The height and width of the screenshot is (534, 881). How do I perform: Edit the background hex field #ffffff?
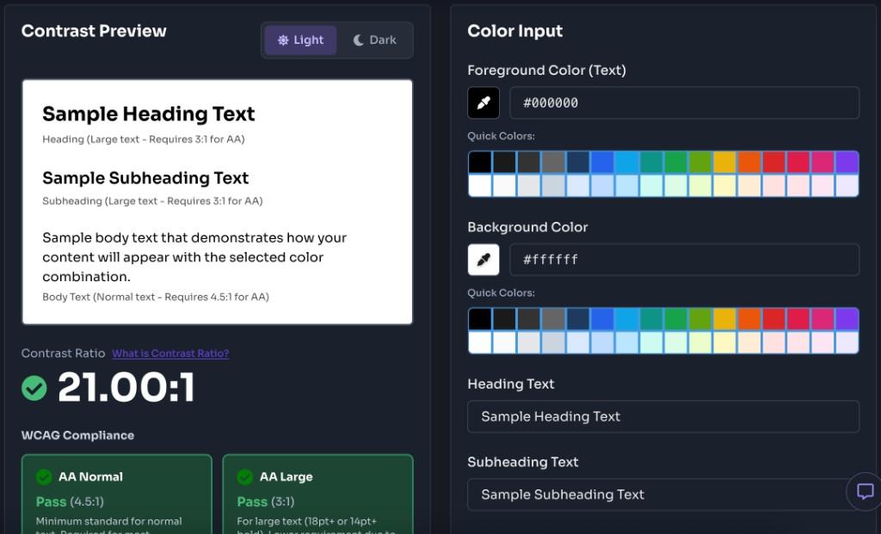coord(684,260)
